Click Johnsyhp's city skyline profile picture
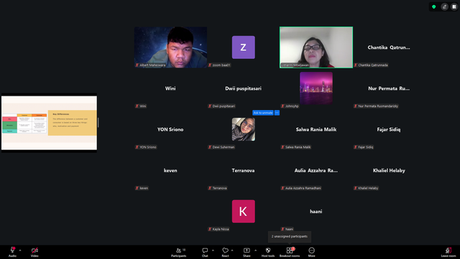Image resolution: width=460 pixels, height=259 pixels. 316,88
